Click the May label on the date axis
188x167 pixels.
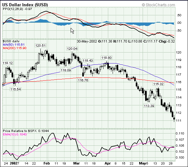click(x=142, y=163)
